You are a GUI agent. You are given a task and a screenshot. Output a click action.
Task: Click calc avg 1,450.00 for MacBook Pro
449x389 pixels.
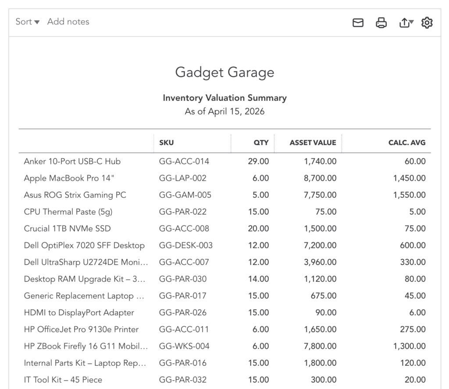pyautogui.click(x=410, y=178)
